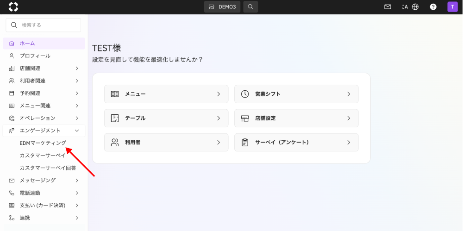
Task: Click the globe language icon
Action: pyautogui.click(x=415, y=7)
